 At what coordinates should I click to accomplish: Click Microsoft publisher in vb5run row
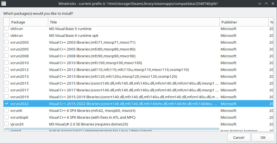click(x=229, y=29)
